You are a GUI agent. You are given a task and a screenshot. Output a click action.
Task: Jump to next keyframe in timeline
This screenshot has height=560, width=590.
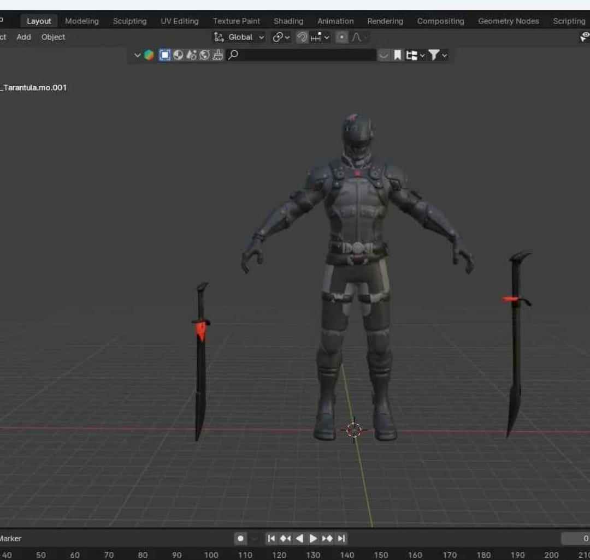click(327, 539)
